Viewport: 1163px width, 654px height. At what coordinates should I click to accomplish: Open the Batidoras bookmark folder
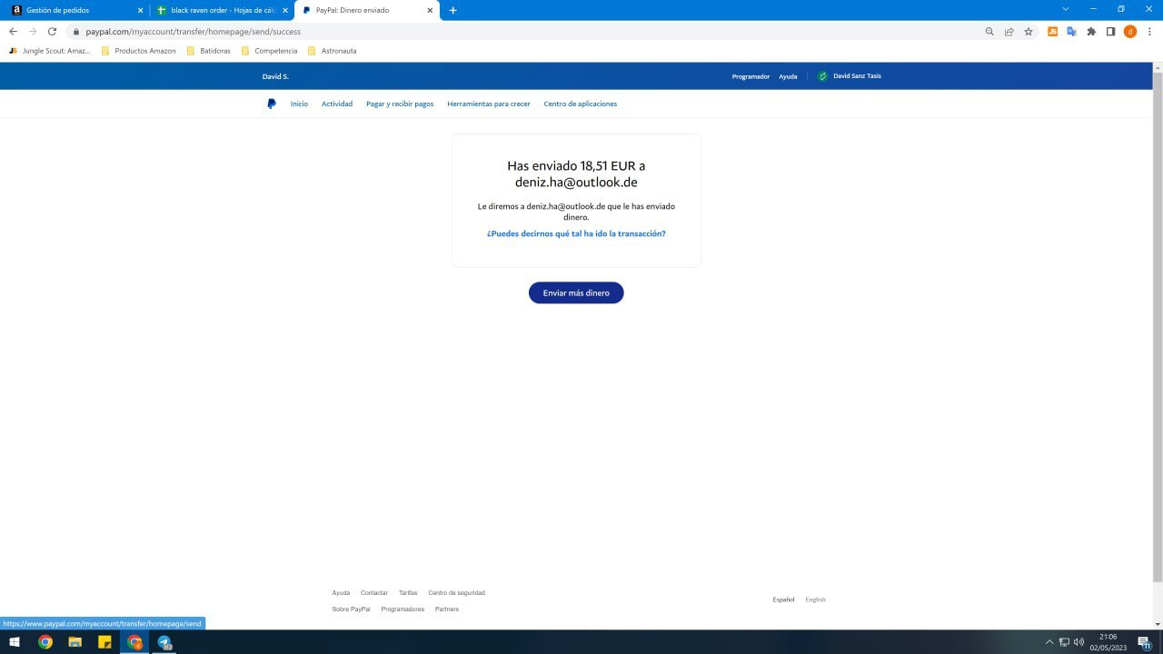pos(208,51)
